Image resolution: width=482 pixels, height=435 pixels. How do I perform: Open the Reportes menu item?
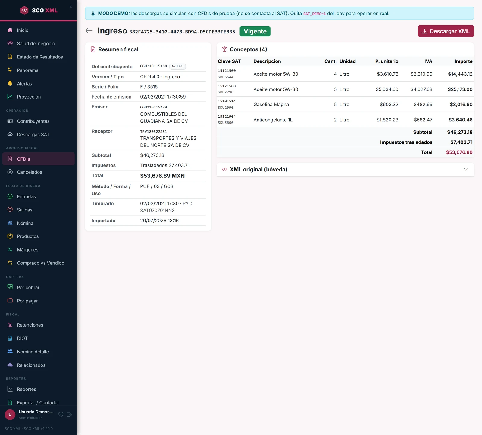tap(39, 389)
